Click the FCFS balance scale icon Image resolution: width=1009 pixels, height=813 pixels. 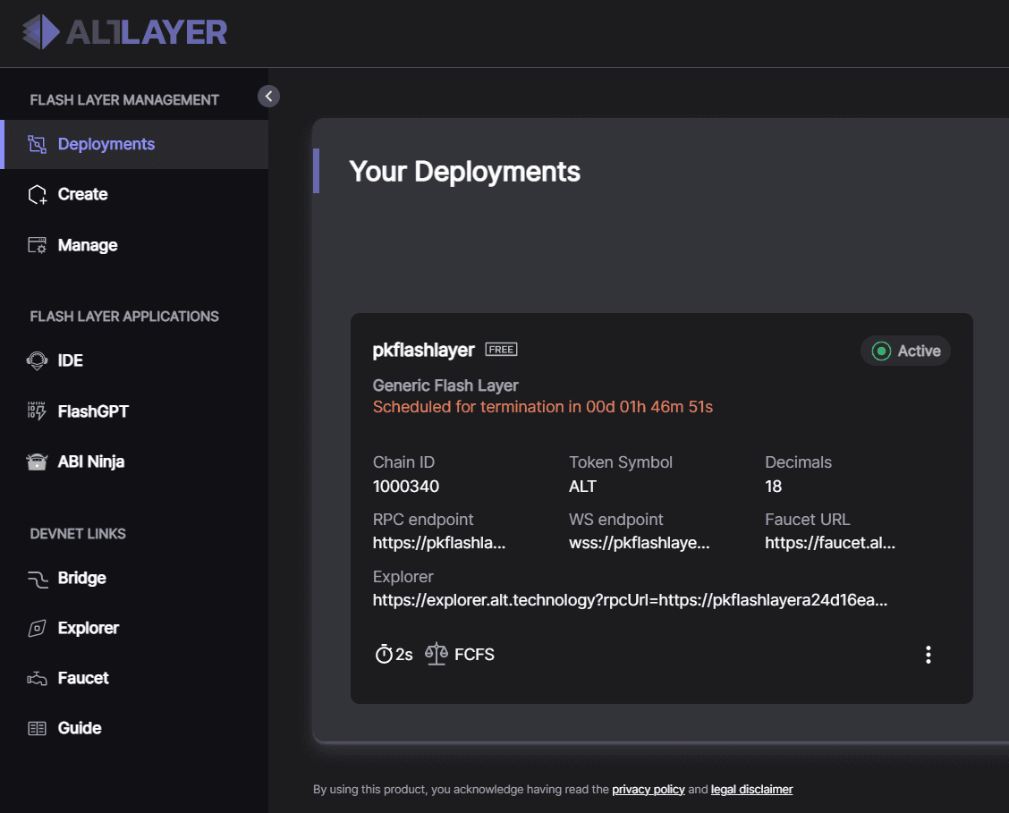point(437,654)
